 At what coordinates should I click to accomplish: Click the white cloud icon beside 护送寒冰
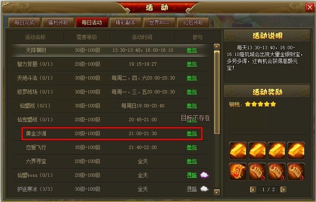pyautogui.click(x=204, y=189)
